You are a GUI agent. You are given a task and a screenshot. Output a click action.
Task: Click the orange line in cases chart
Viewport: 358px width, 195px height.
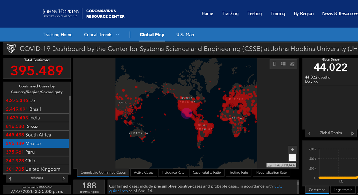[338, 177]
